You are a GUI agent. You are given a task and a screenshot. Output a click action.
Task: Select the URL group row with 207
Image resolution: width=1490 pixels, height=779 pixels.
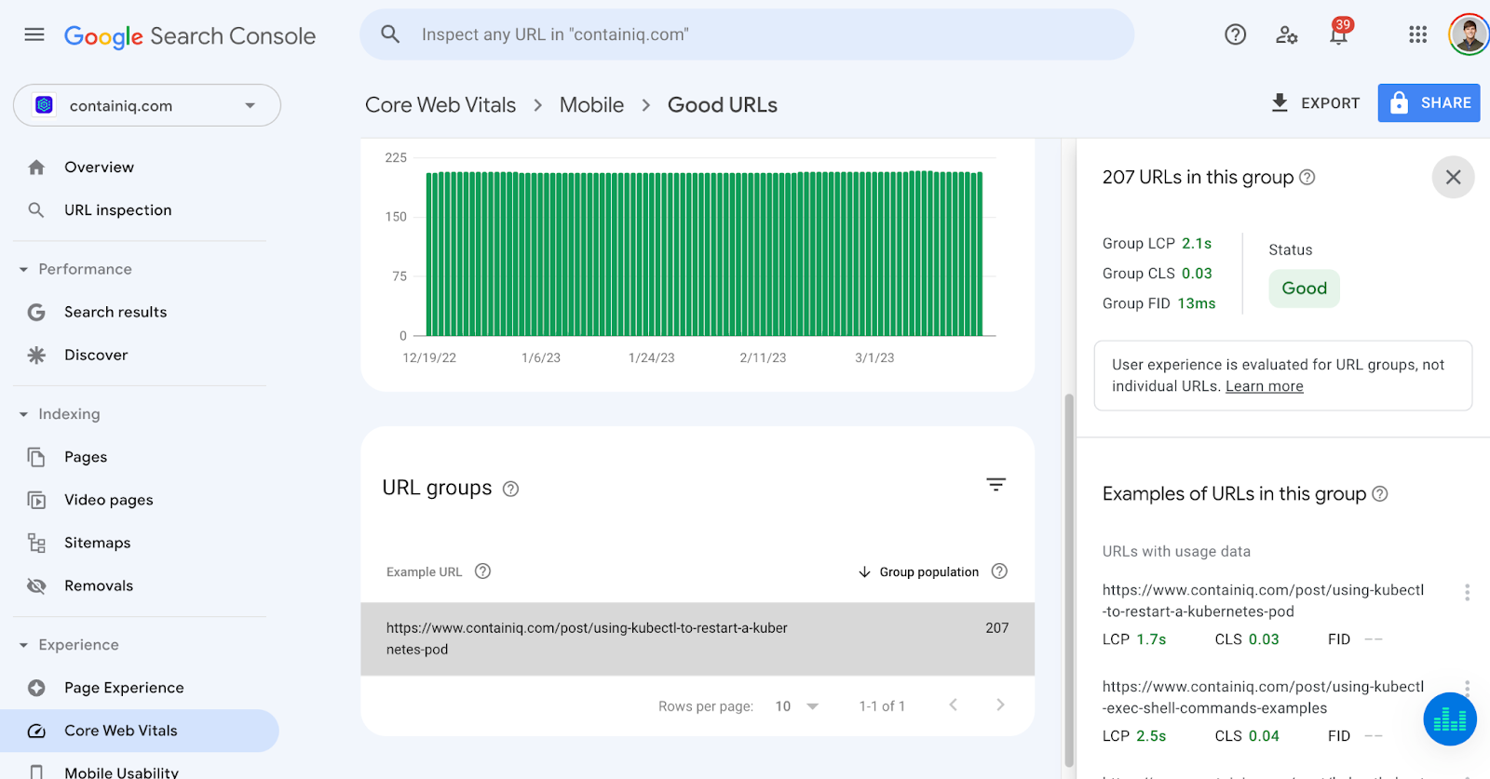(698, 639)
